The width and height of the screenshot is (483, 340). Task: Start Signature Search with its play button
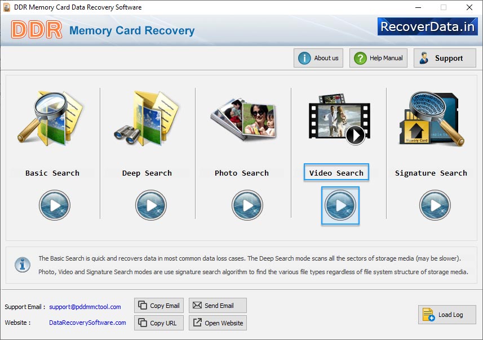pos(435,205)
